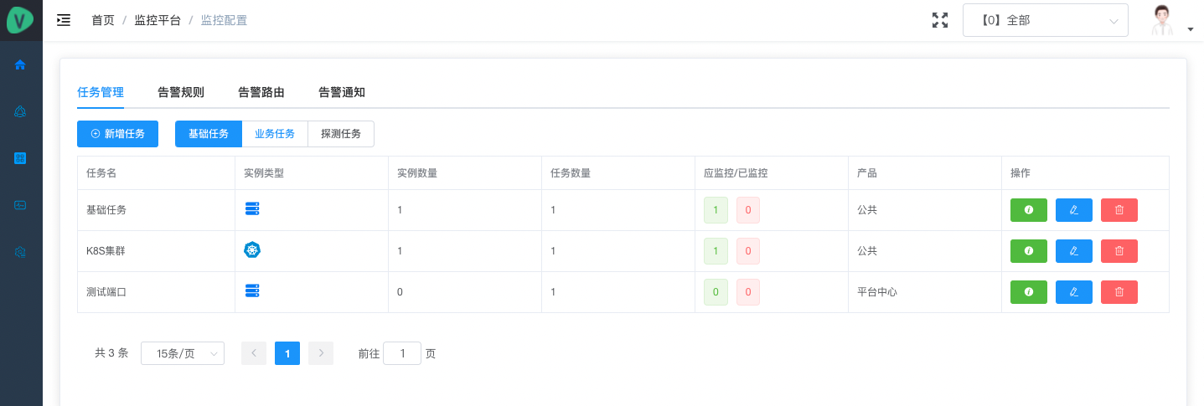
Task: Select the 探测任务 filter option
Action: click(x=341, y=134)
